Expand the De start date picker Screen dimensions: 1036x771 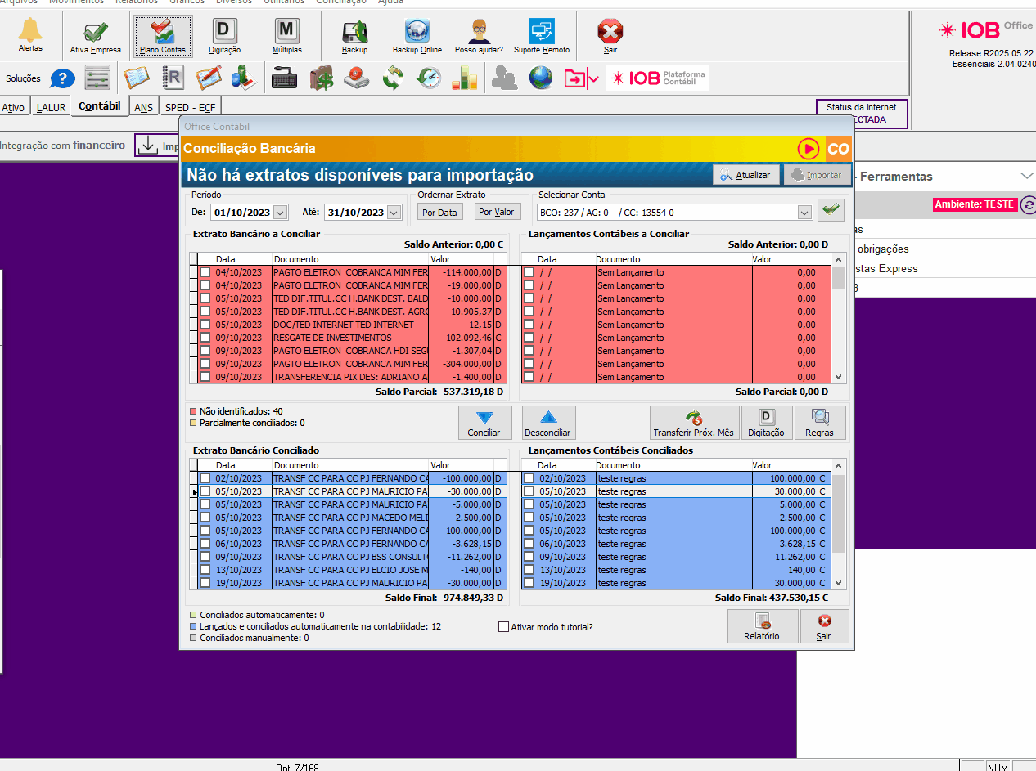(x=280, y=213)
